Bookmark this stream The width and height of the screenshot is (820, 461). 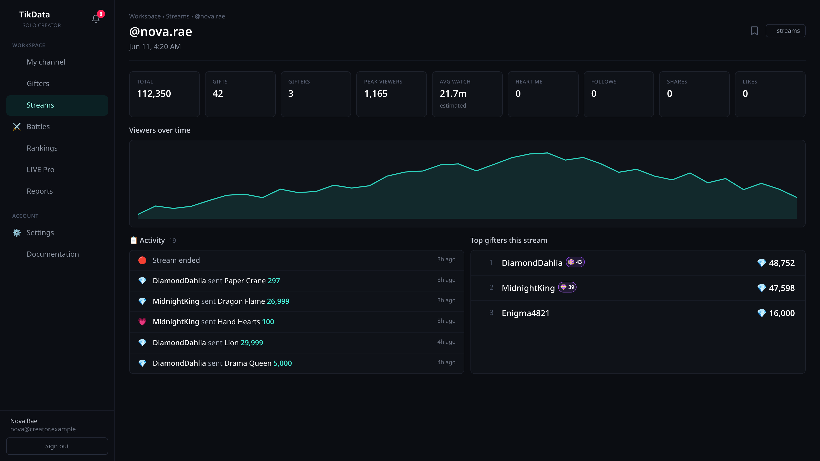coord(754,31)
